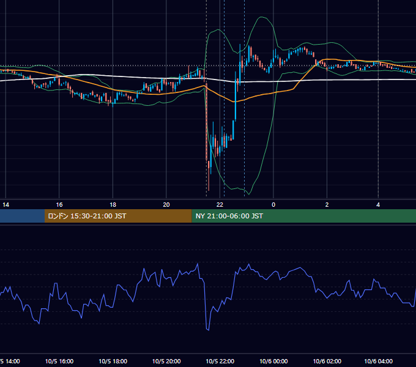Click the 16 hour axis label
The height and width of the screenshot is (367, 416).
[x=59, y=205]
